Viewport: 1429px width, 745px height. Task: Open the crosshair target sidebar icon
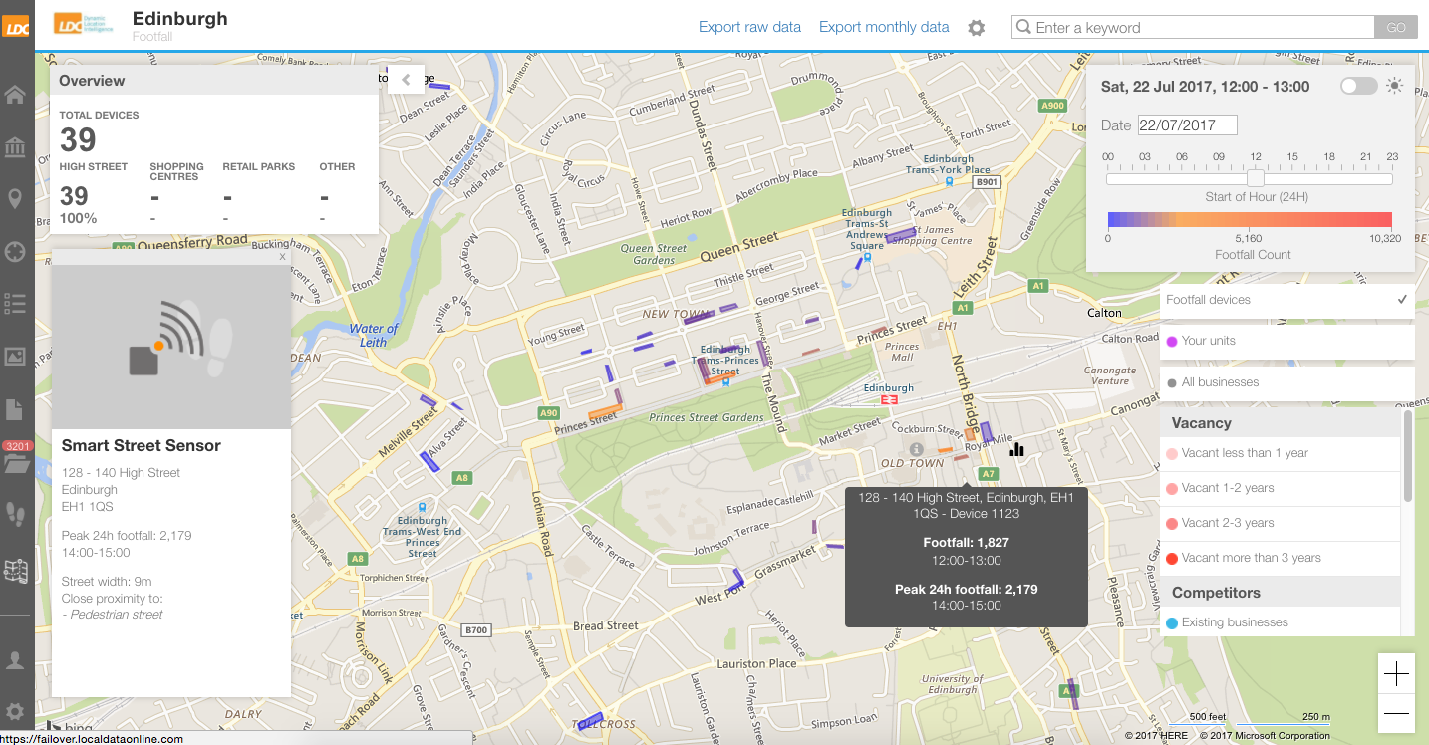coord(15,251)
